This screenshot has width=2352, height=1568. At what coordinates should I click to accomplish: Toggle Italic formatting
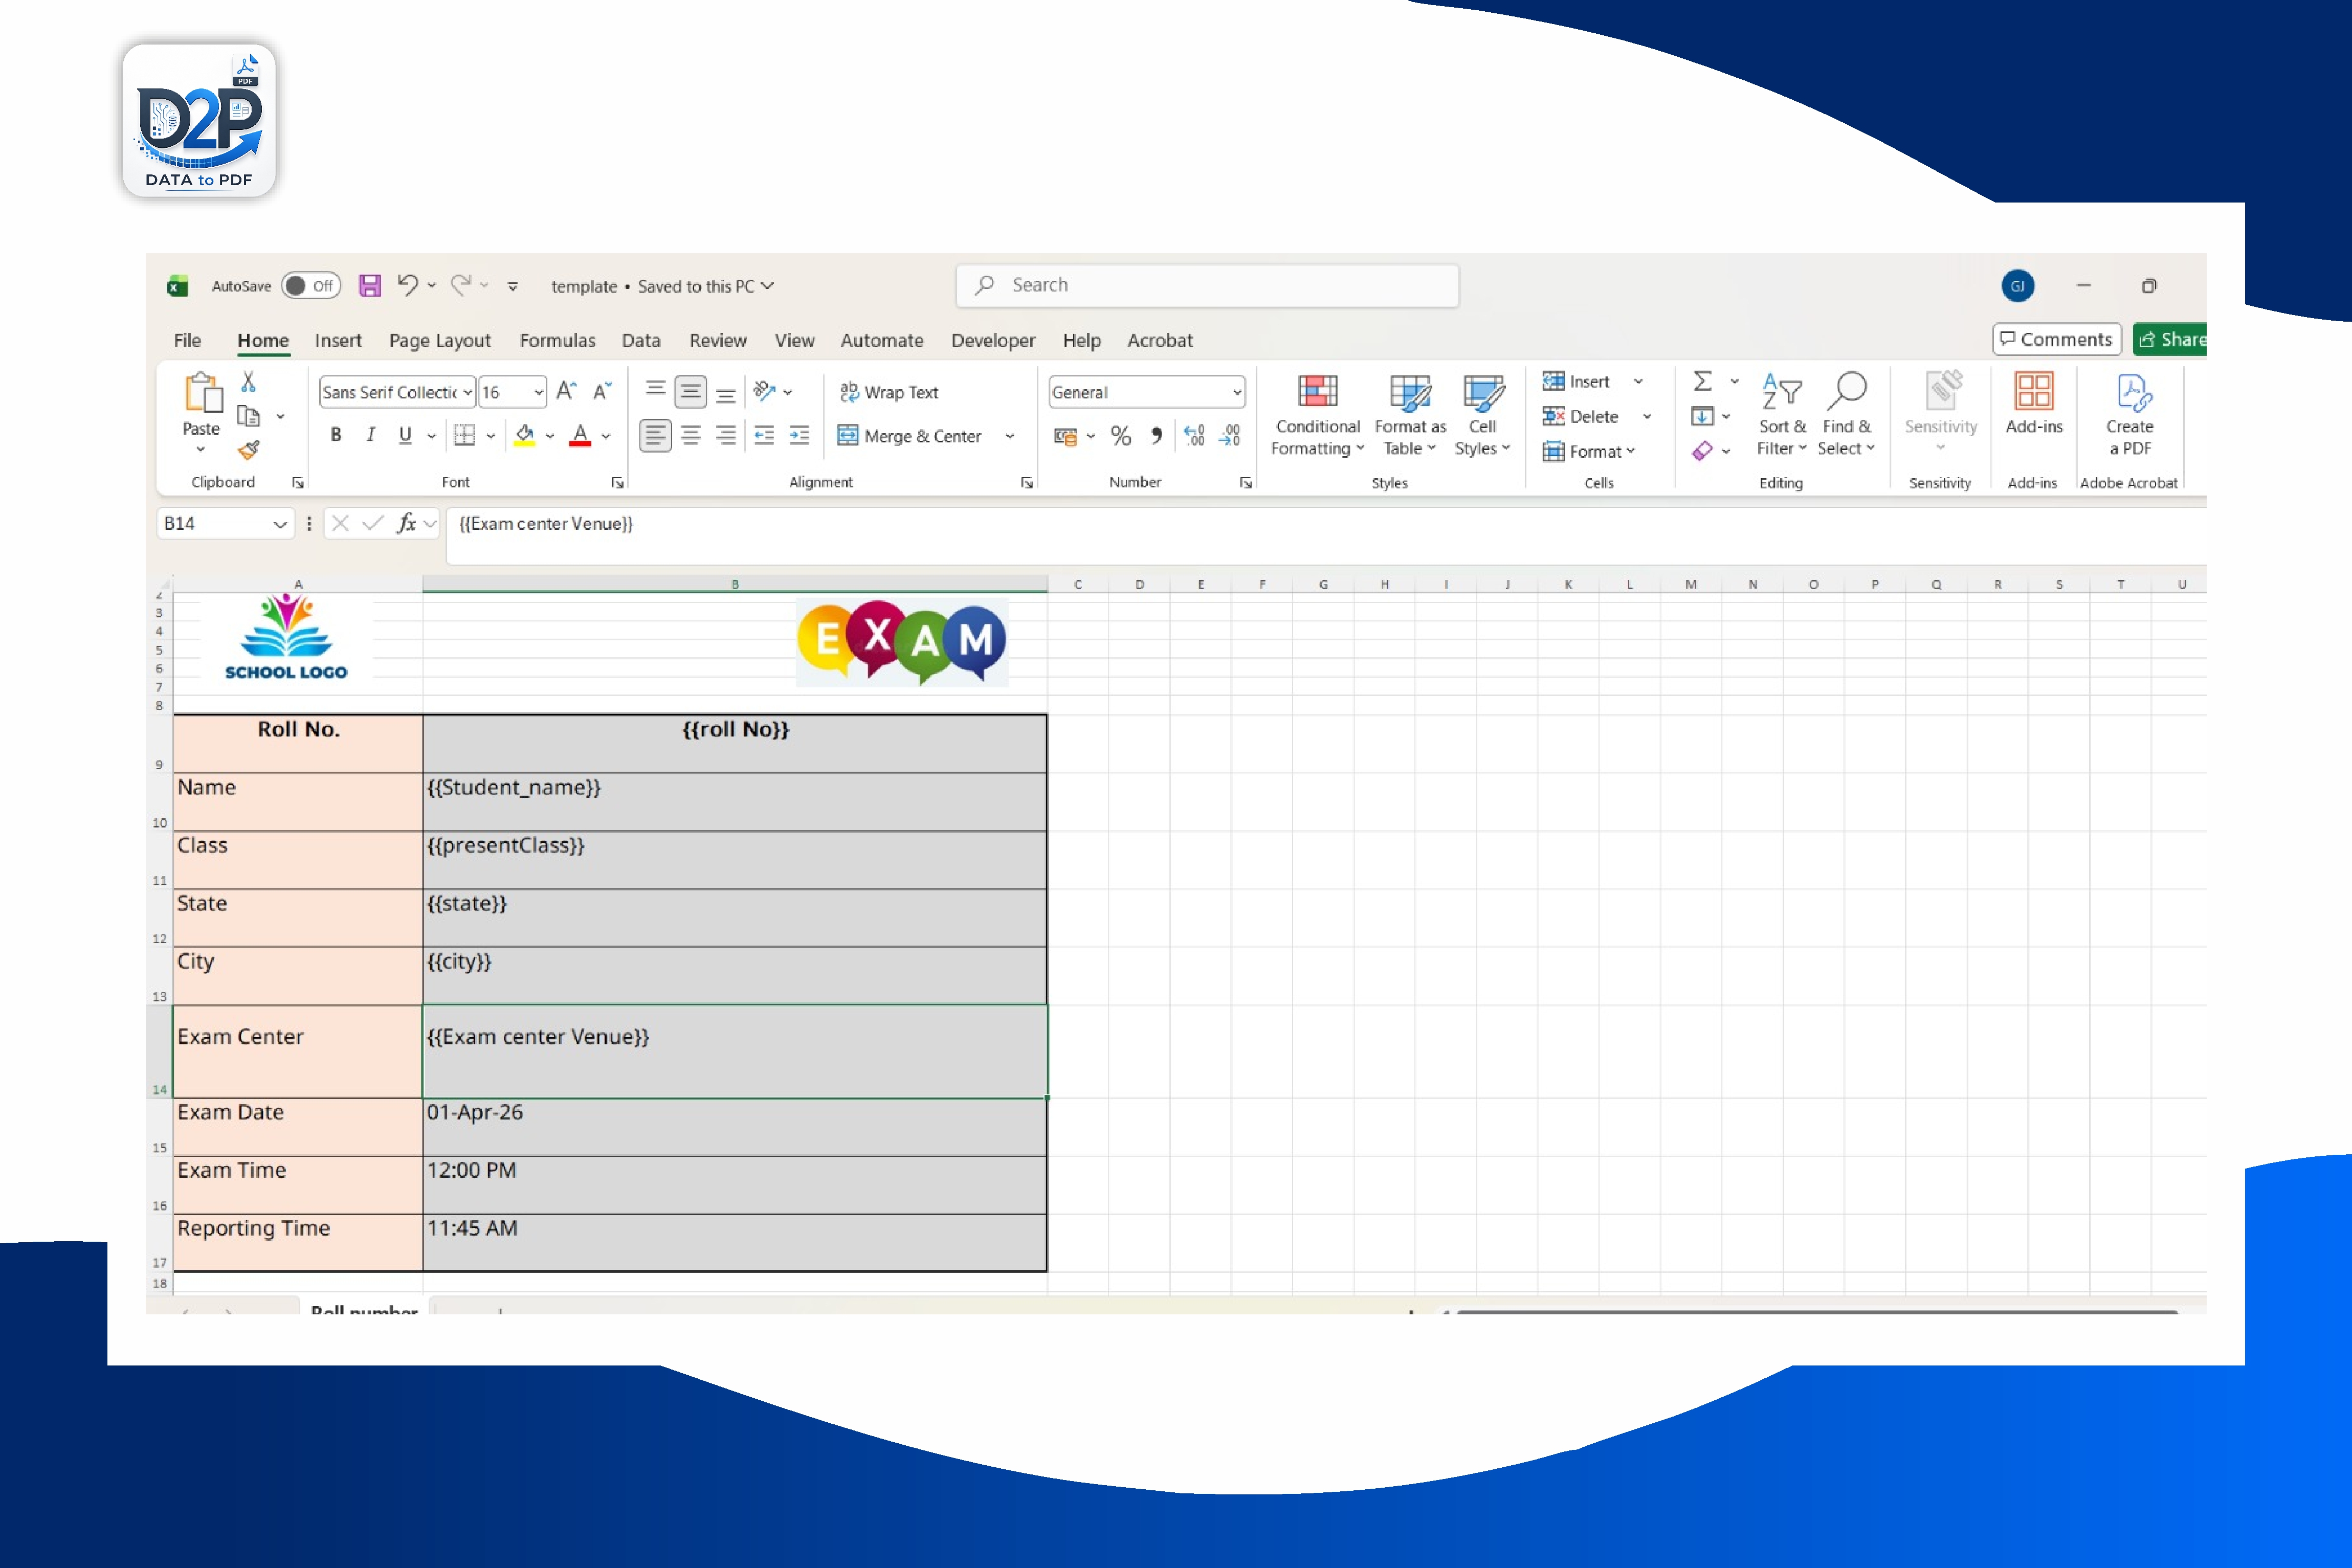pos(370,435)
